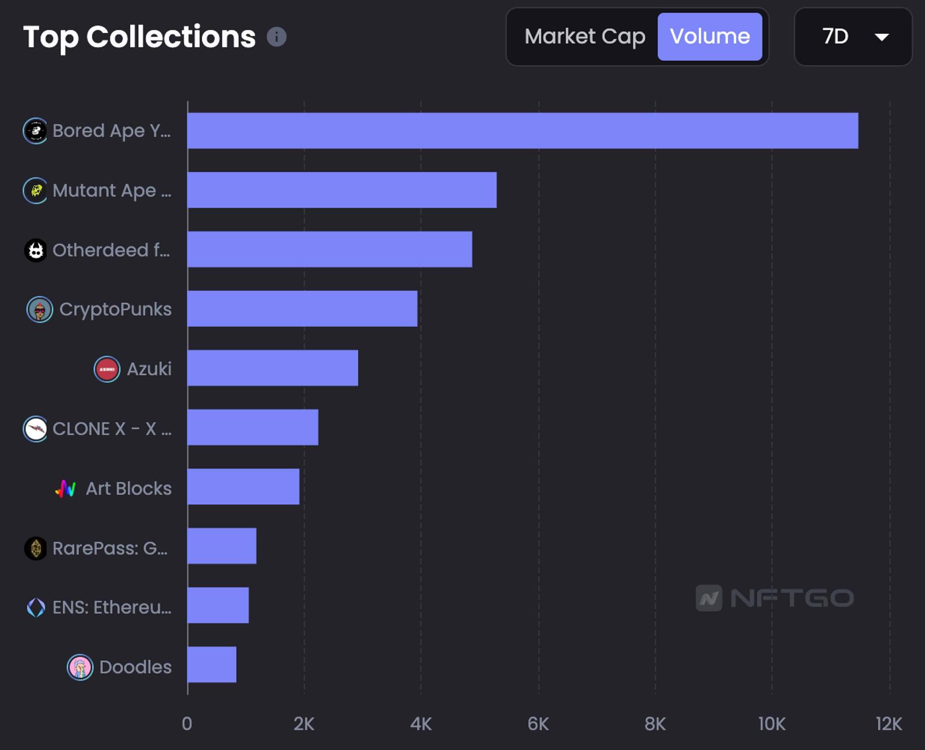
Task: Click the NFTGO watermark logo
Action: pos(775,598)
